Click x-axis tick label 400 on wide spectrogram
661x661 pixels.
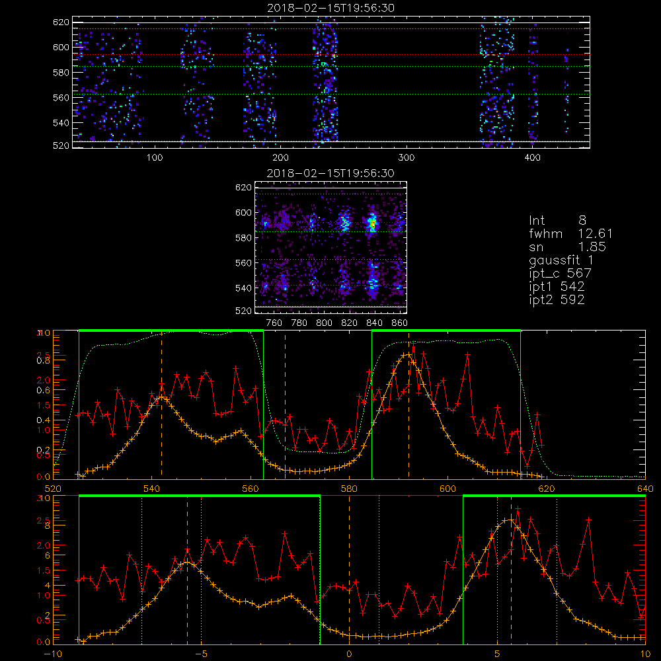pos(532,158)
